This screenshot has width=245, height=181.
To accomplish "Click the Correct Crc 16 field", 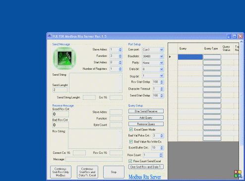I will [x=79, y=153].
